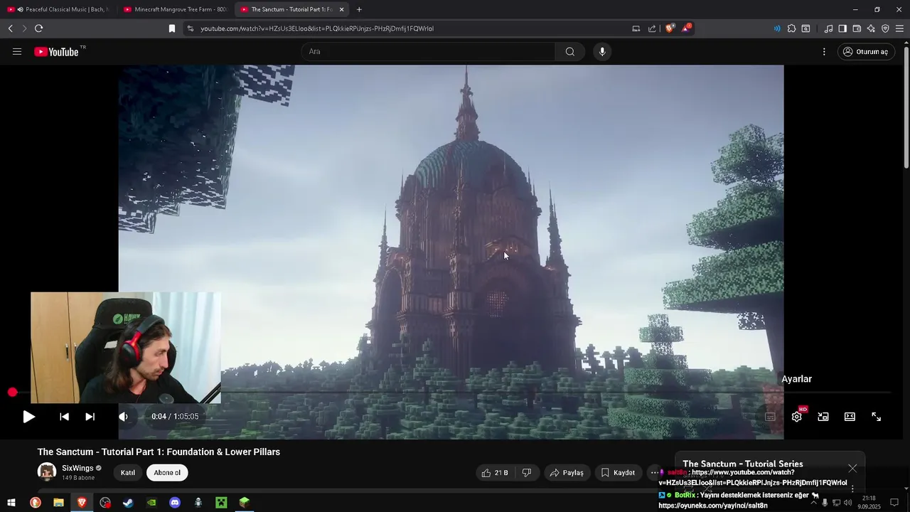Click the 'Katıl' join button

click(128, 473)
